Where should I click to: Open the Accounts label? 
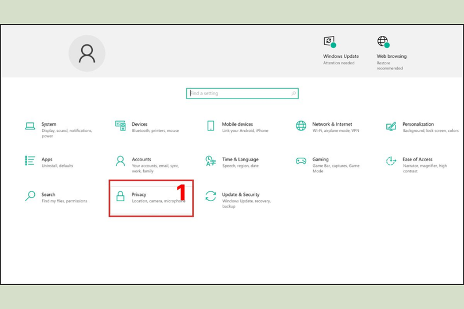(141, 159)
